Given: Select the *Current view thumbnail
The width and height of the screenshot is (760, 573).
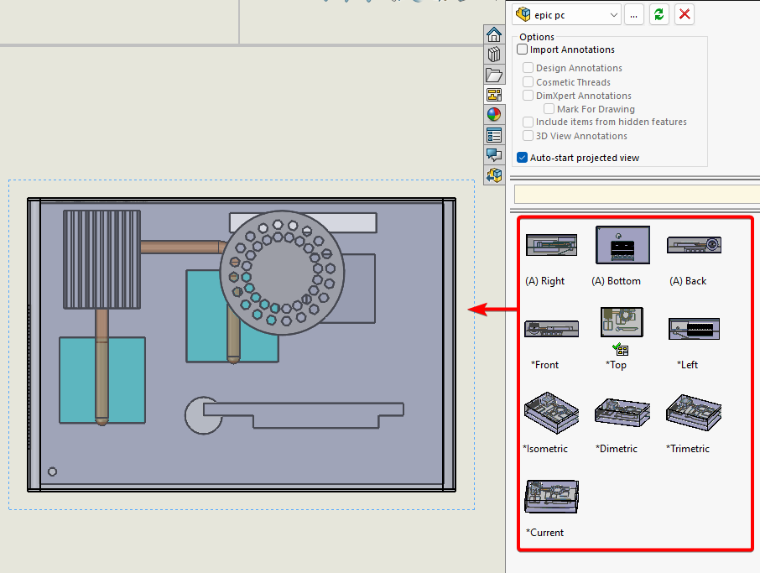Looking at the screenshot, I should pyautogui.click(x=552, y=497).
